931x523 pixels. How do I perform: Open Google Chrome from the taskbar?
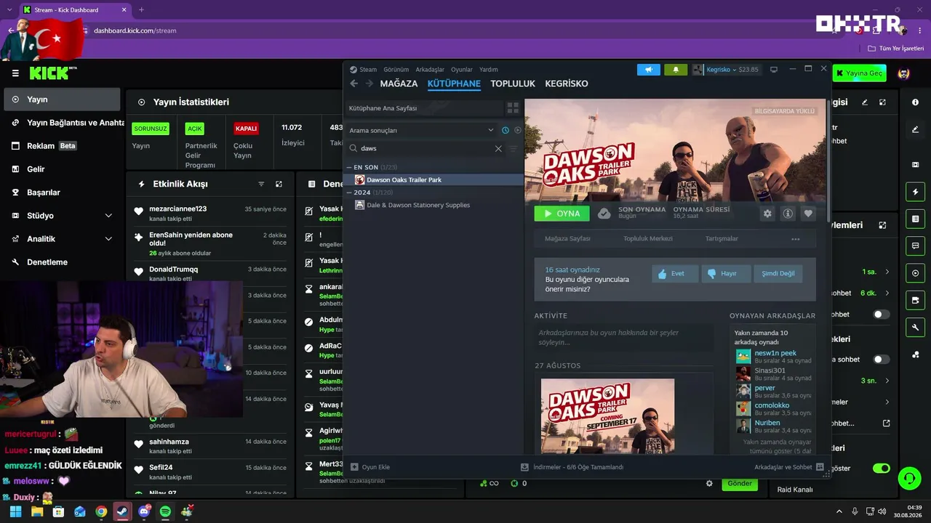101,511
